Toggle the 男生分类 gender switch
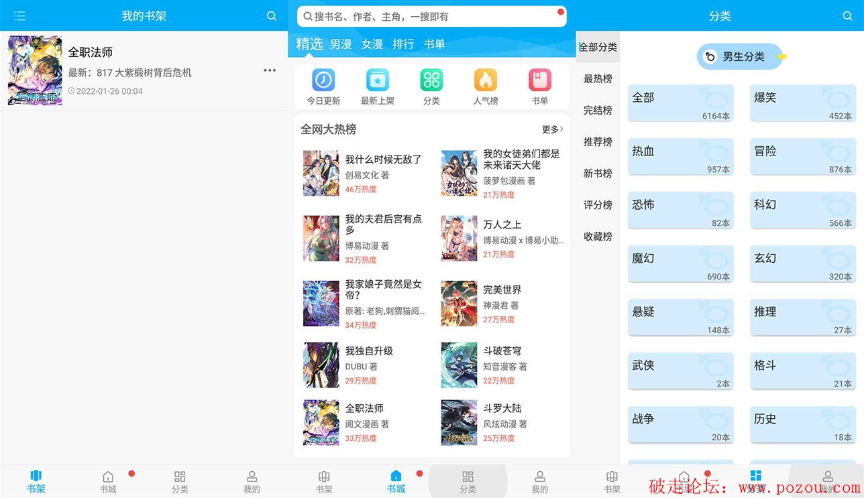The width and height of the screenshot is (864, 498). point(739,57)
